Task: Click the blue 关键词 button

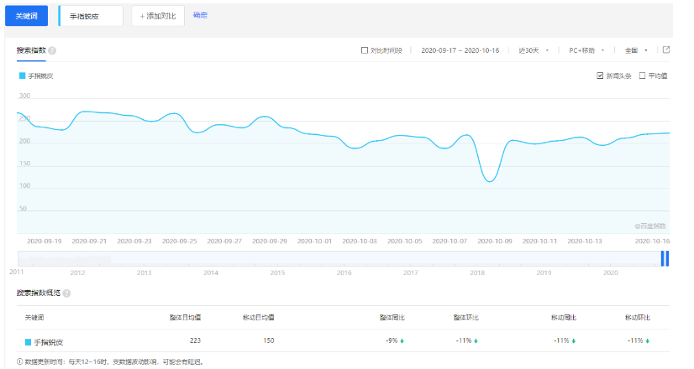Action: (x=26, y=16)
